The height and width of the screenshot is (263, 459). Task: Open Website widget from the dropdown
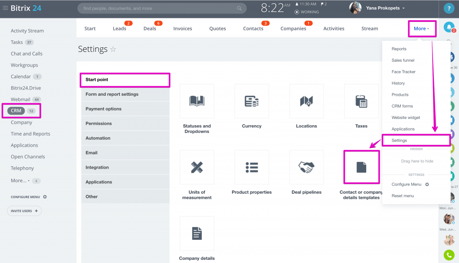coord(406,118)
